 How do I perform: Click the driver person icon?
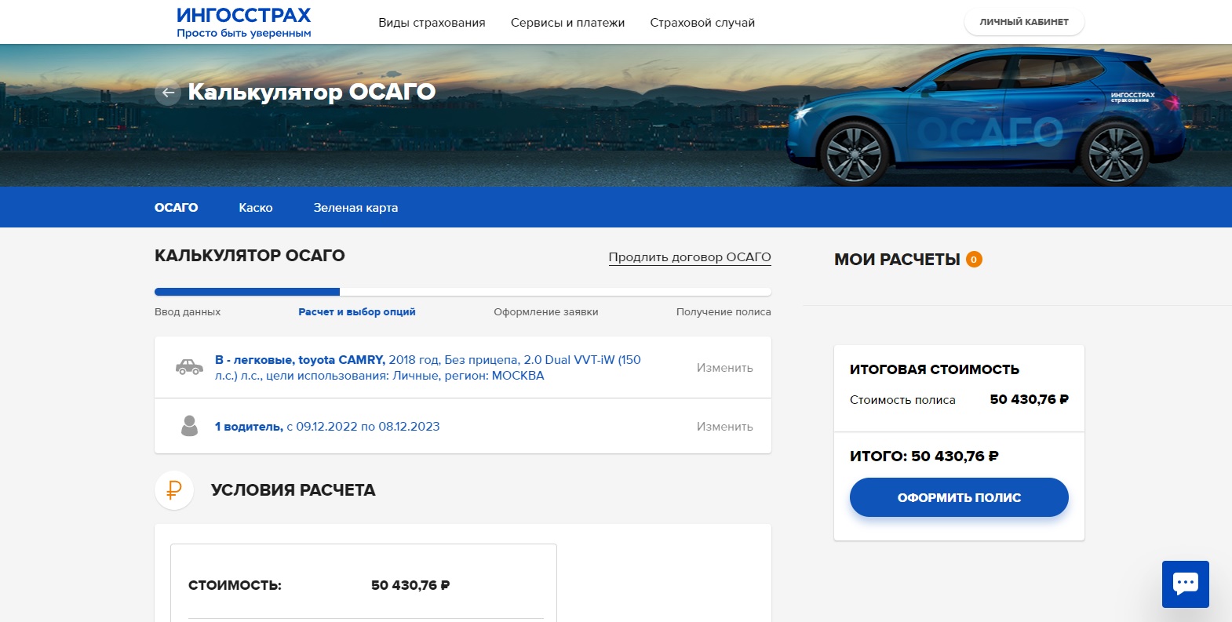pyautogui.click(x=189, y=426)
